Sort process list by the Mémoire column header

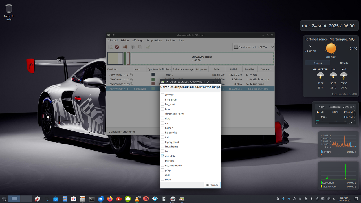[x=348, y=107]
